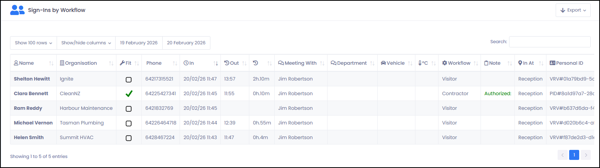Viewport: 600px width, 168px height.
Task: Expand the Show 100 rows dropdown
Action: tap(34, 43)
